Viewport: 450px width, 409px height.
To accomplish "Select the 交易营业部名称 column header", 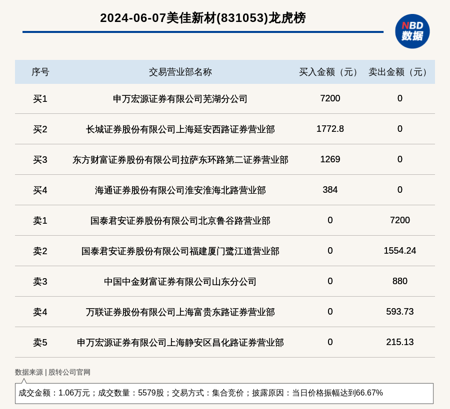I will pyautogui.click(x=180, y=72).
